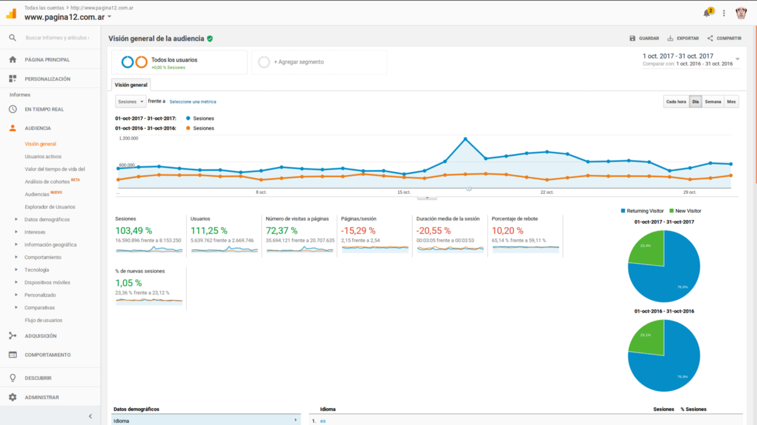Click the Exportar button label

(688, 38)
